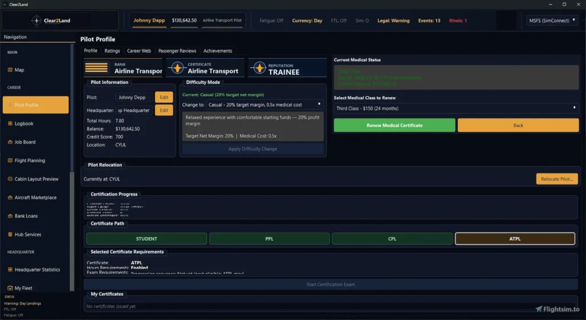Click the Map icon in sidebar
Image resolution: width=586 pixels, height=320 pixels.
tap(10, 70)
